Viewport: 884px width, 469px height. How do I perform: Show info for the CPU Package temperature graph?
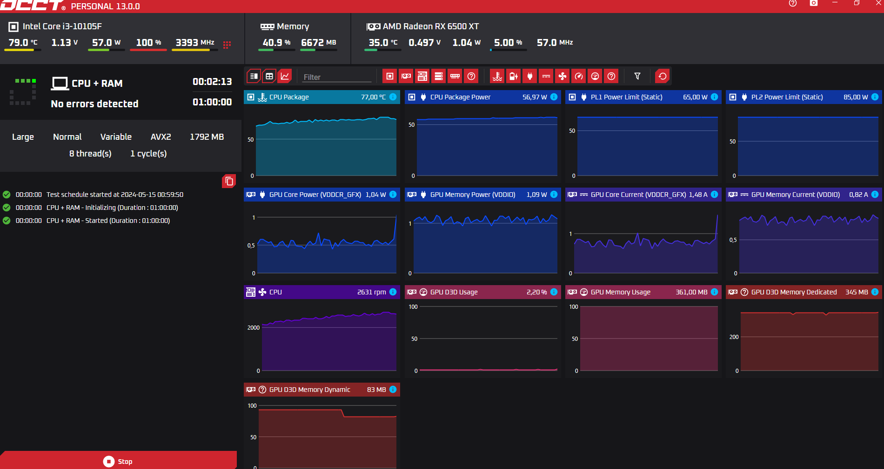393,97
